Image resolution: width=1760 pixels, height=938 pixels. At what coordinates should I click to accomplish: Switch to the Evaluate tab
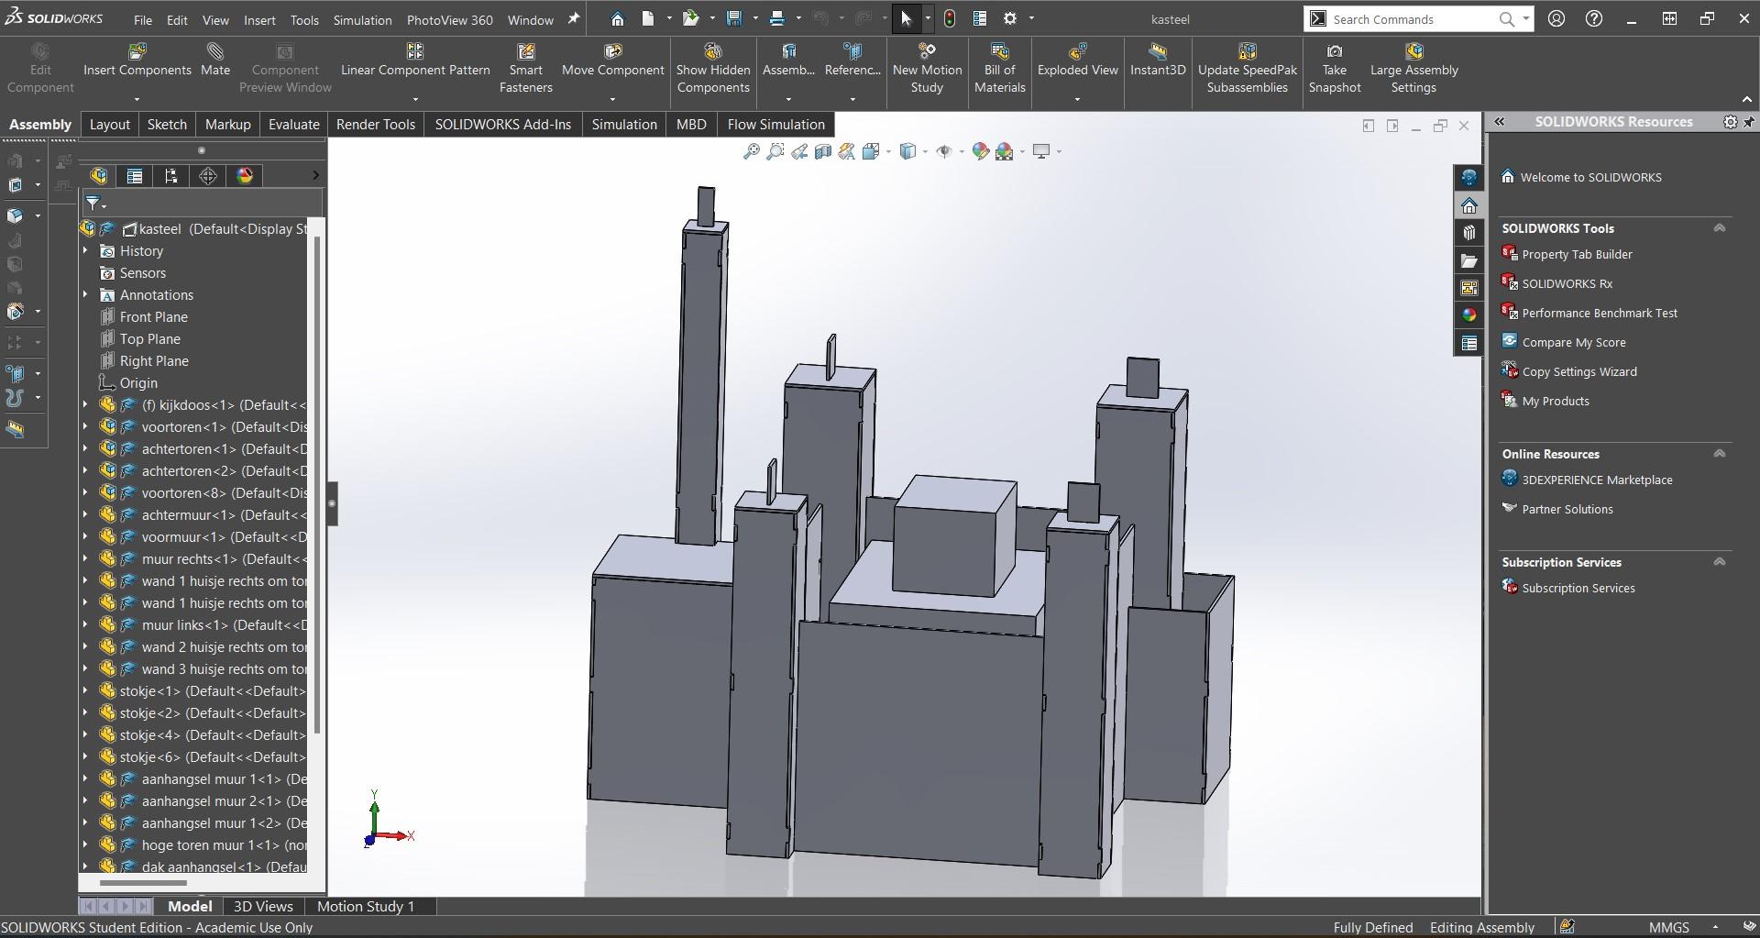click(293, 124)
